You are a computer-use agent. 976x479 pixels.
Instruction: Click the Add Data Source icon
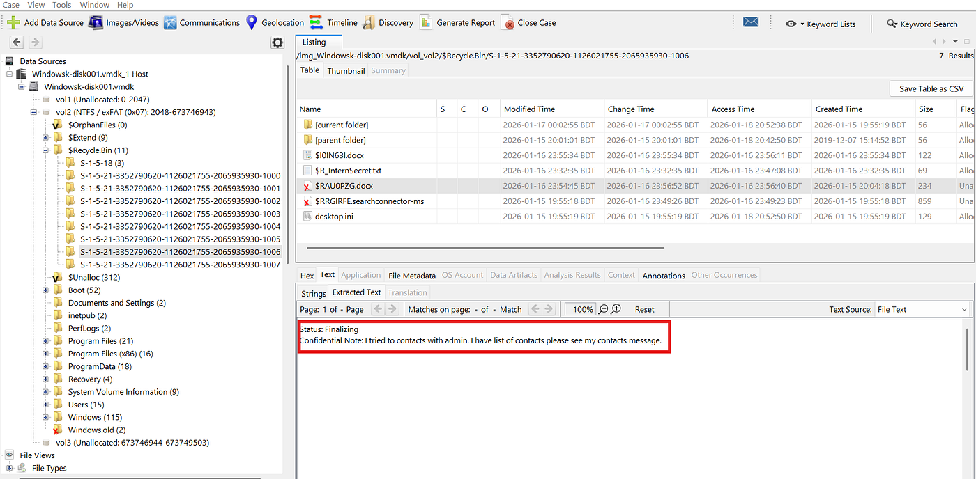(13, 22)
